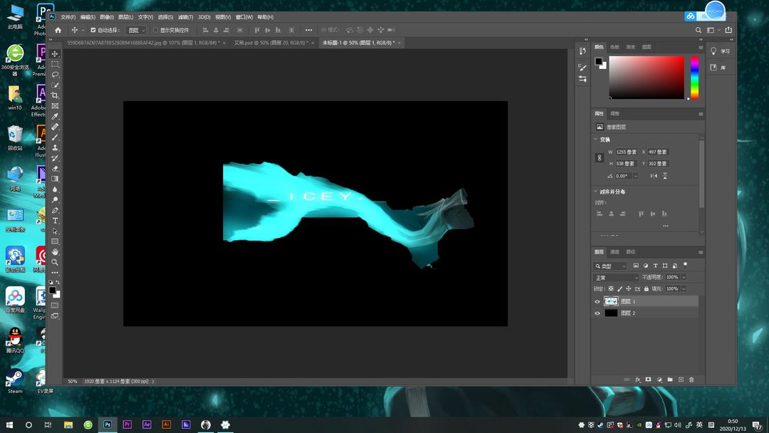Select the Hand tool
Image resolution: width=769 pixels, height=433 pixels.
point(55,252)
